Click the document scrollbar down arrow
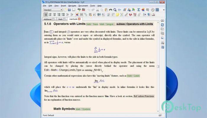 [158, 112]
